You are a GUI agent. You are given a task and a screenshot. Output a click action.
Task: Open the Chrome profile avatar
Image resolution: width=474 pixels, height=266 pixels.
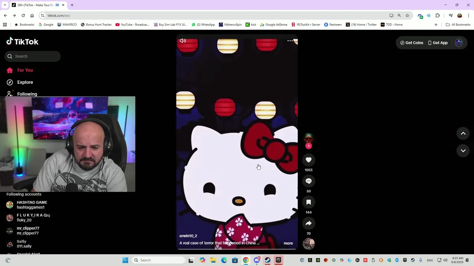tap(460, 16)
